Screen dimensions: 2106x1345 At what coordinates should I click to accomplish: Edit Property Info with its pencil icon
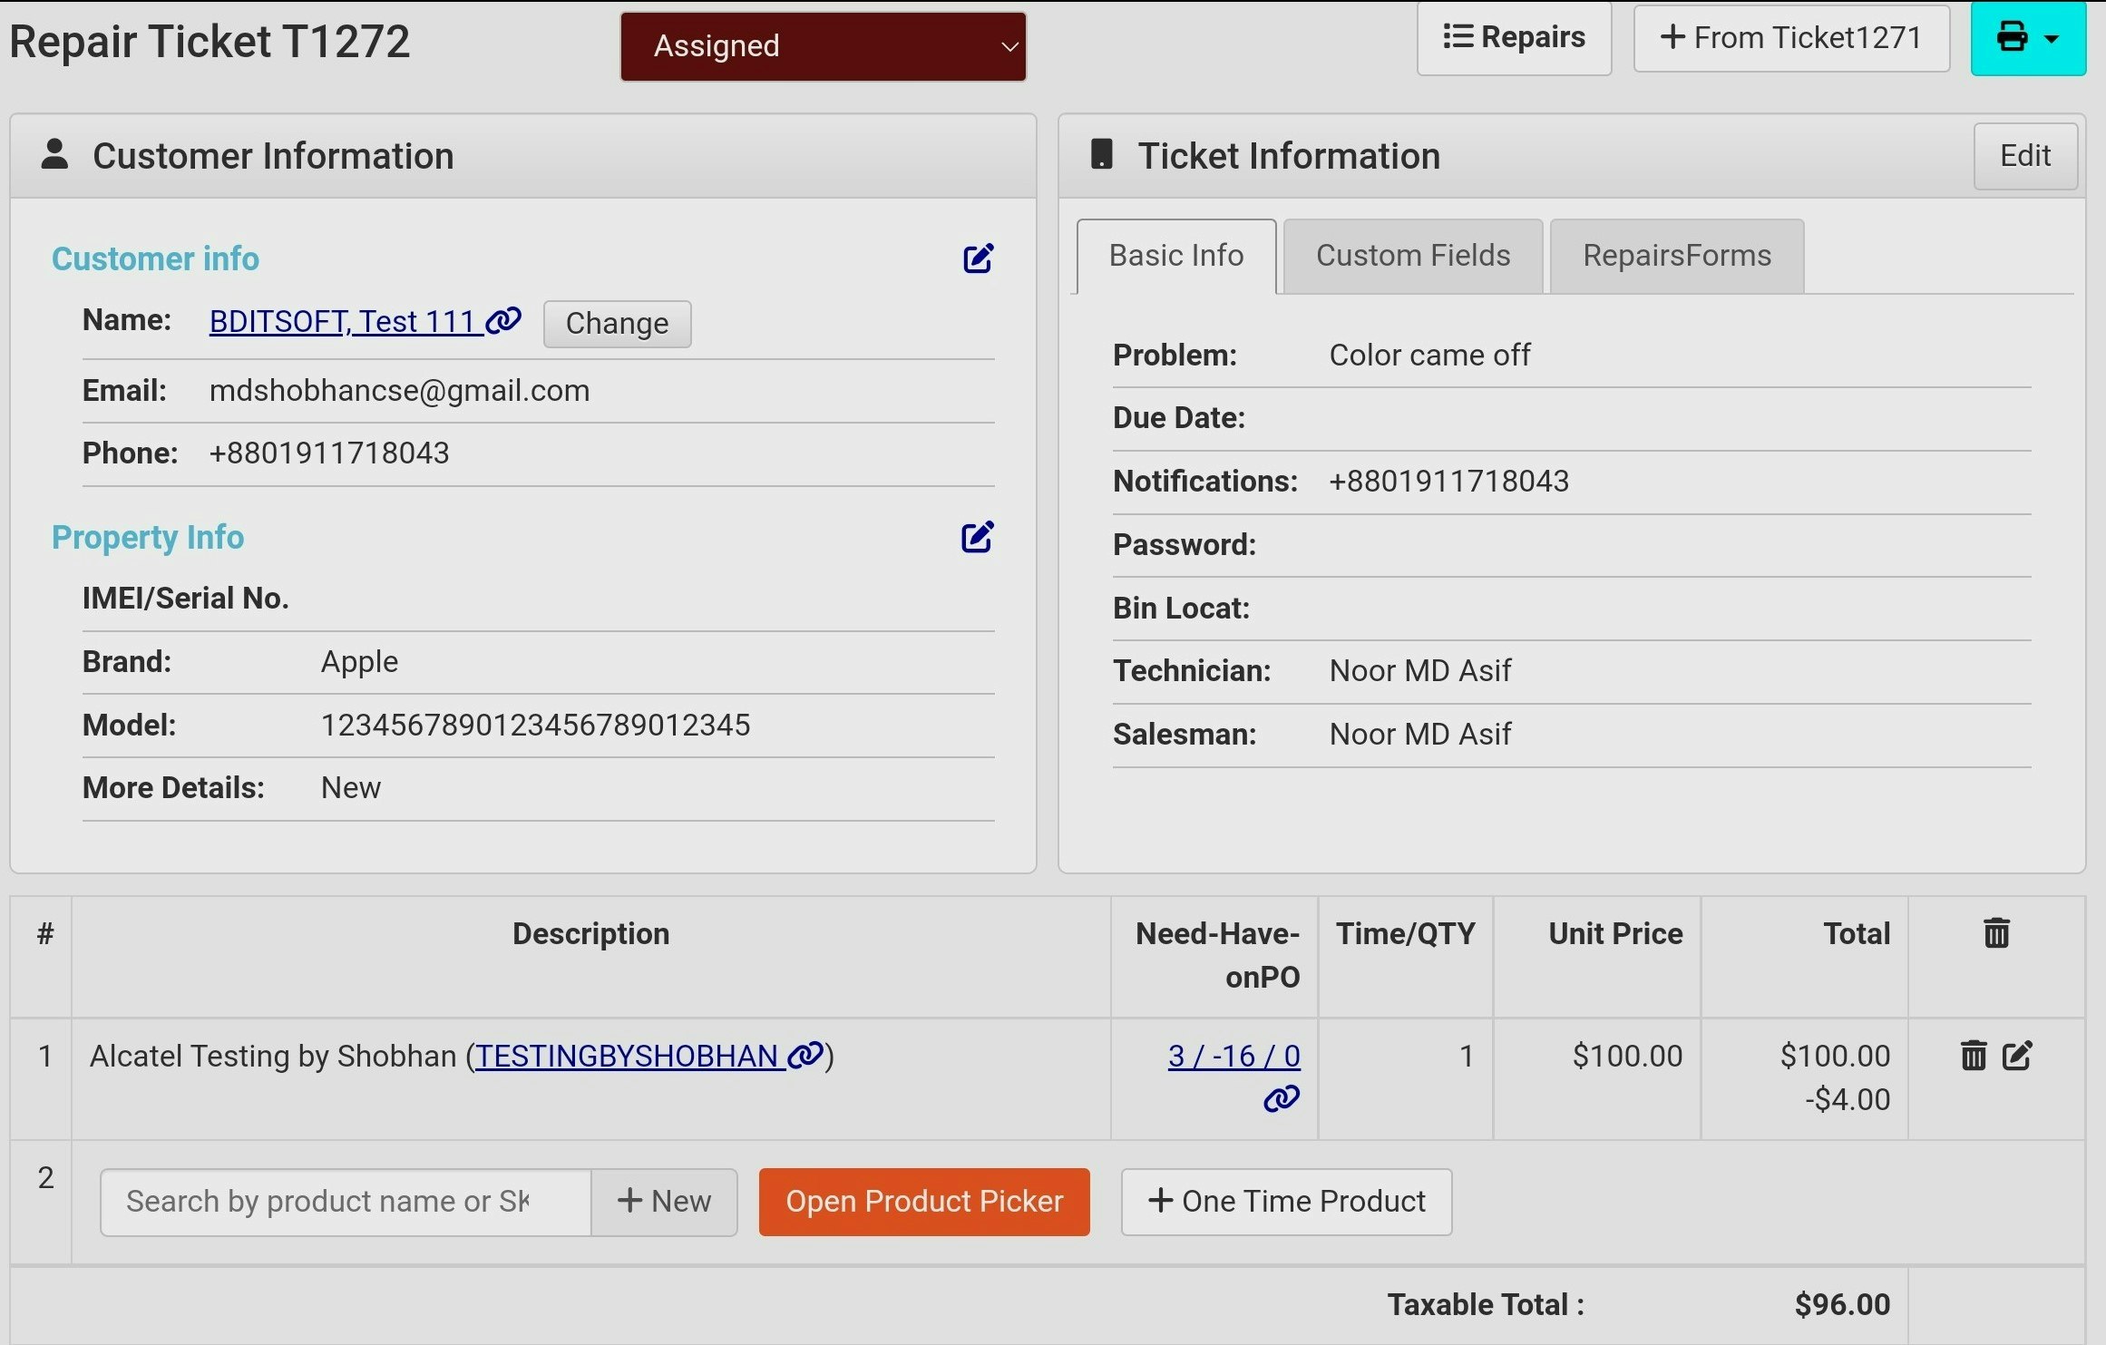coord(978,537)
